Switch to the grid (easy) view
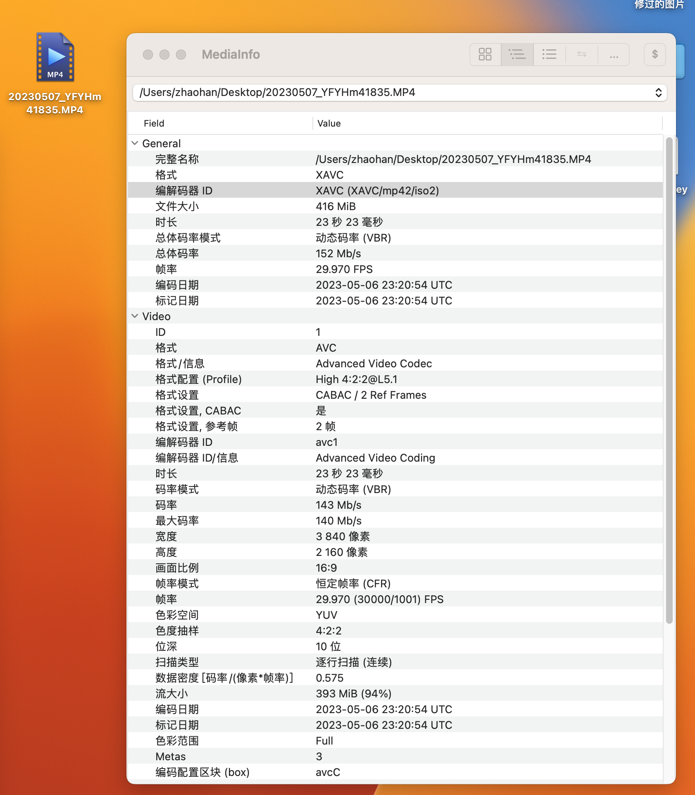 point(485,54)
